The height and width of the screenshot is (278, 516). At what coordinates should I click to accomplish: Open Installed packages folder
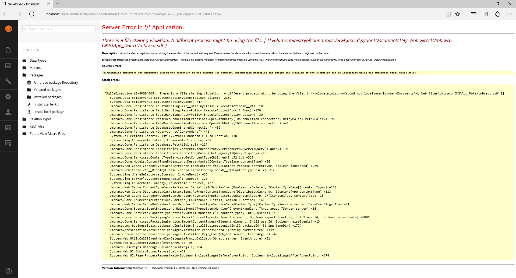pyautogui.click(x=48, y=97)
